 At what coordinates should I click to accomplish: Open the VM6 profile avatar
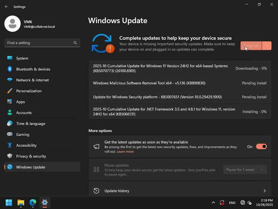[12, 24]
